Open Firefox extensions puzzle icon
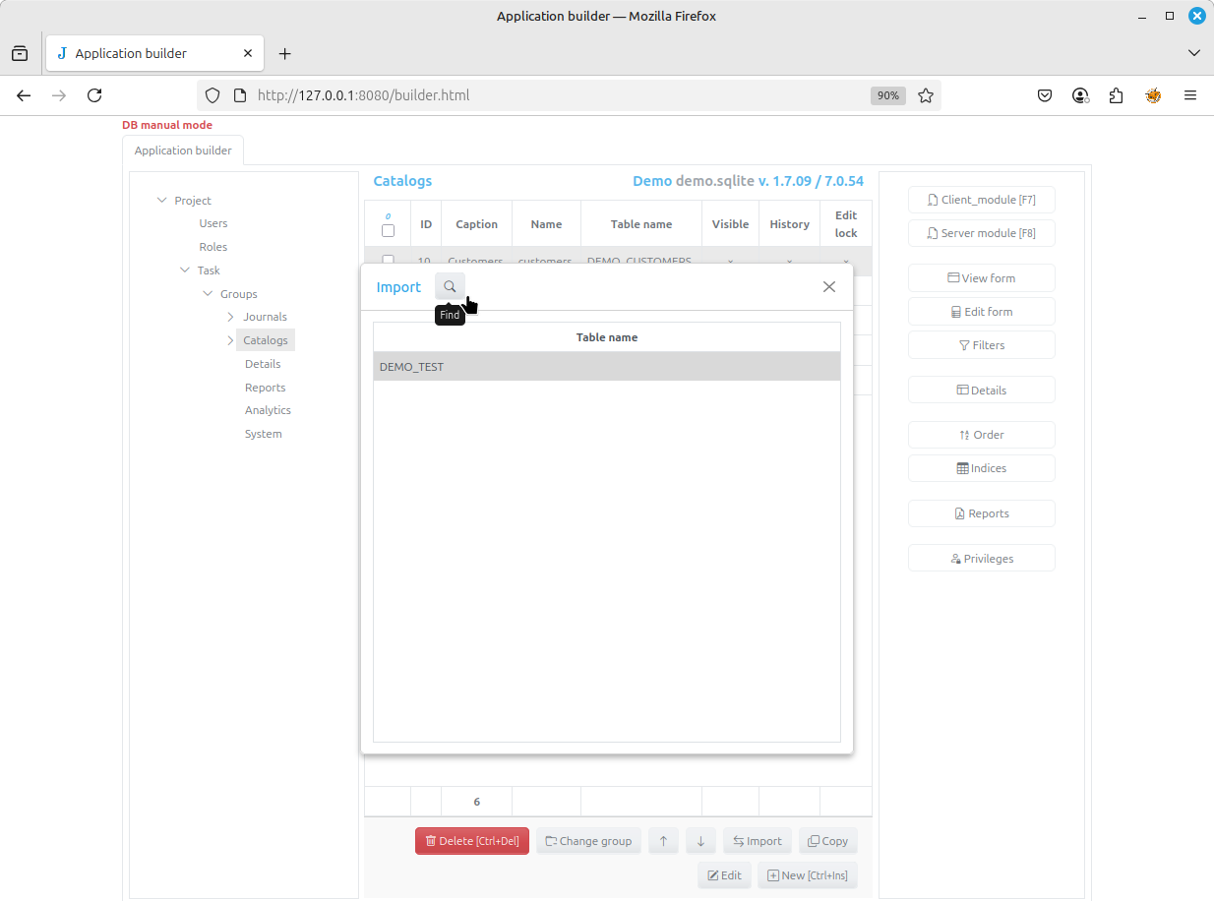Screen dimensions: 1214x901 pos(1116,95)
